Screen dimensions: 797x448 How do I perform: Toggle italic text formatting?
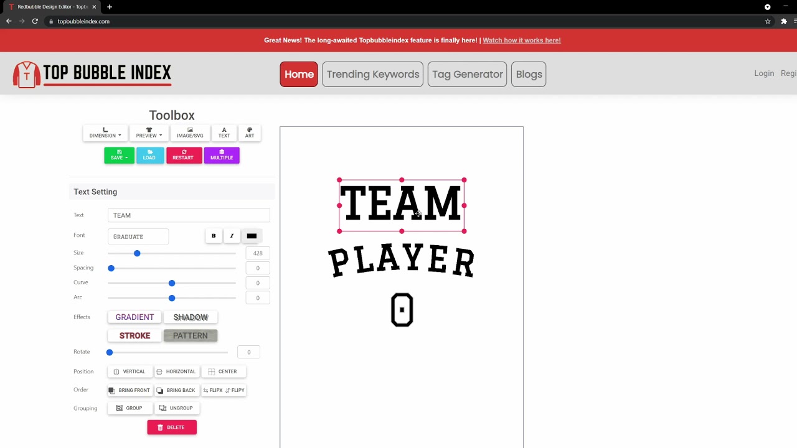tap(232, 236)
